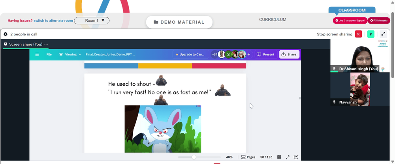Open the DEMO MATERIAL tab
395x164 pixels.
click(179, 22)
